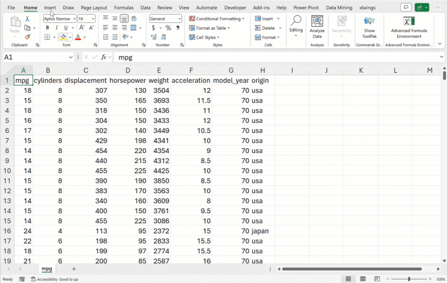
Task: Click the Cut scissors icon
Action: pos(27,19)
